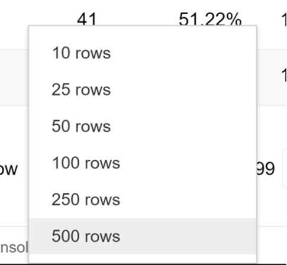Select the 10 rows option

point(143,53)
